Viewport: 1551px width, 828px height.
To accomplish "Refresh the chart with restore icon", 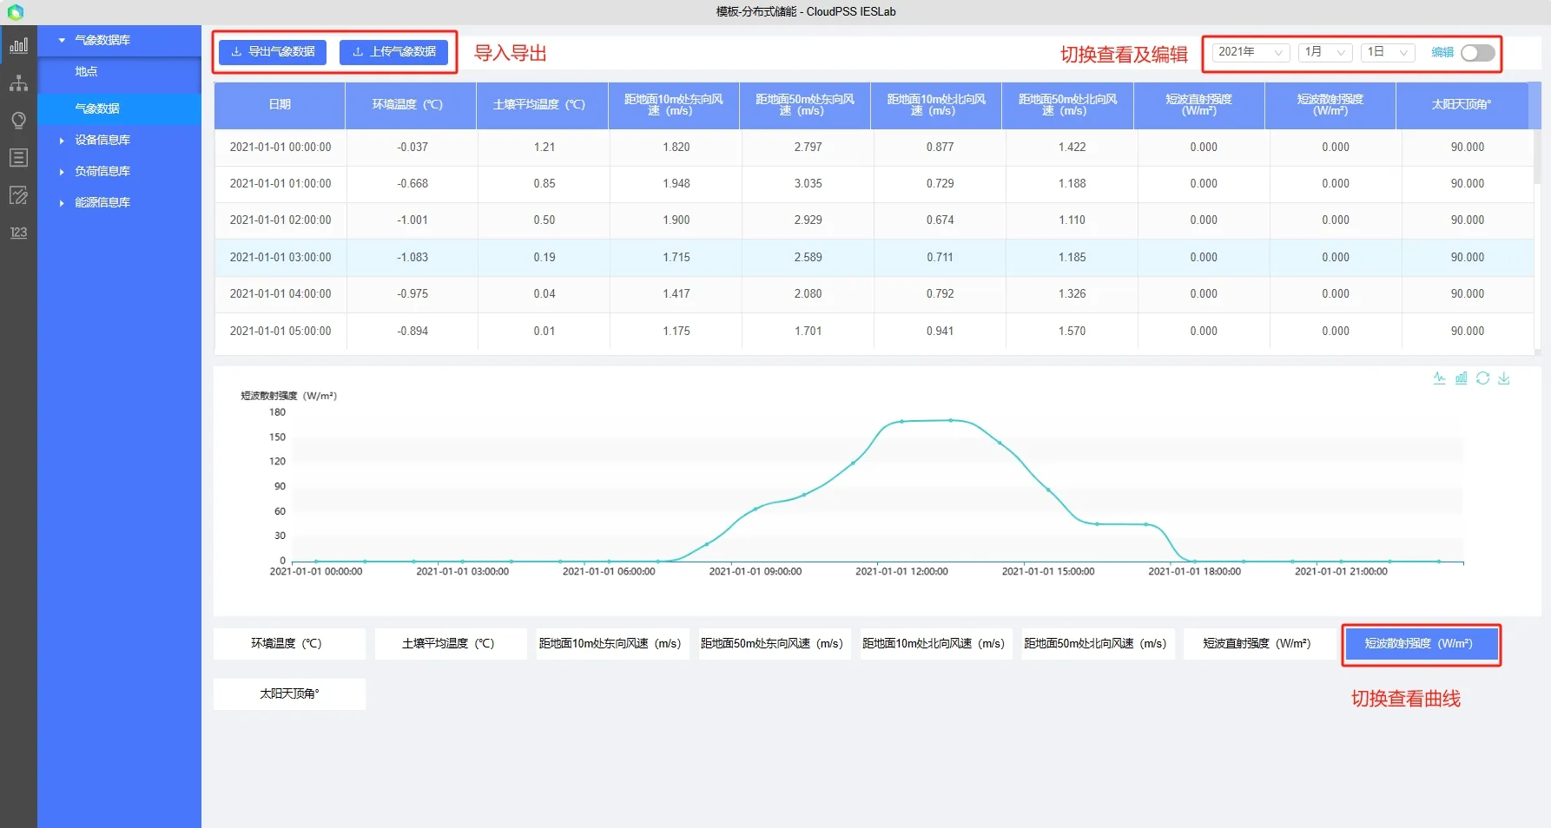I will pos(1482,378).
